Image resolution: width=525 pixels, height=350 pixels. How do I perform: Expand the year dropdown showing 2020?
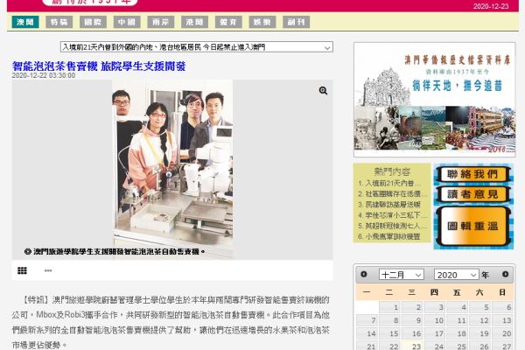point(457,275)
